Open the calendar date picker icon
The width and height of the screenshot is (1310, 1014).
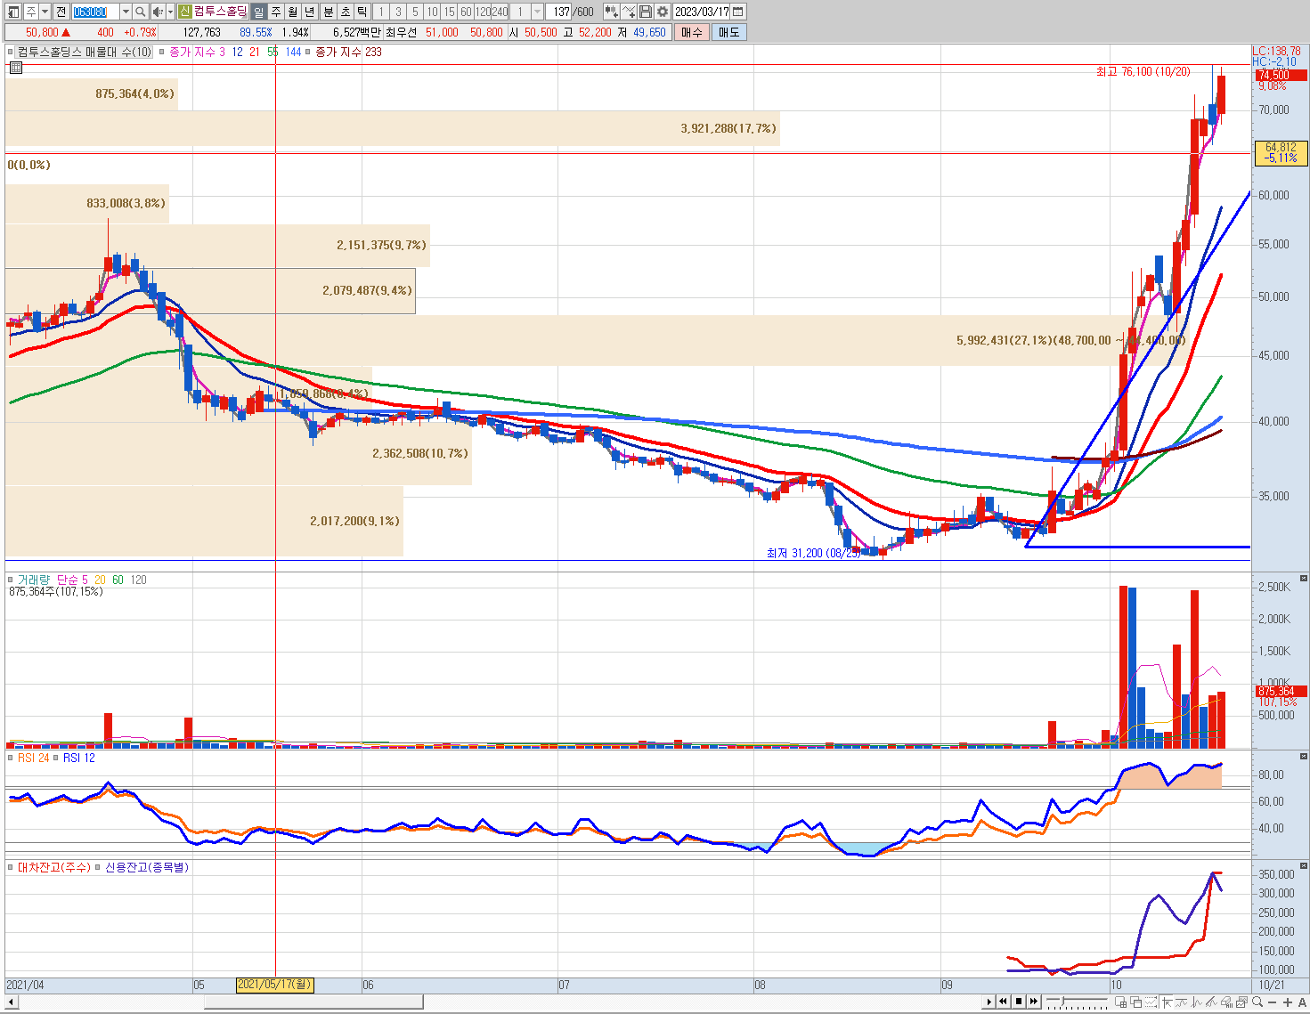coord(738,12)
